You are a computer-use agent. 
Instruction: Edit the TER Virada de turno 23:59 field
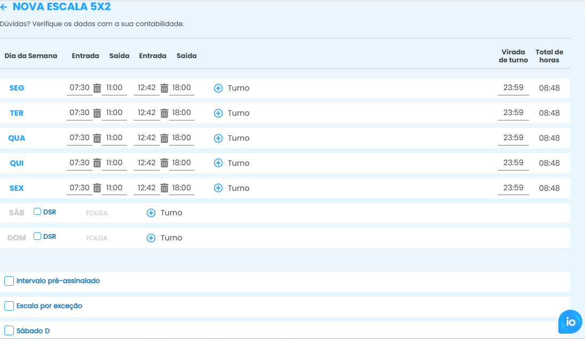(513, 113)
